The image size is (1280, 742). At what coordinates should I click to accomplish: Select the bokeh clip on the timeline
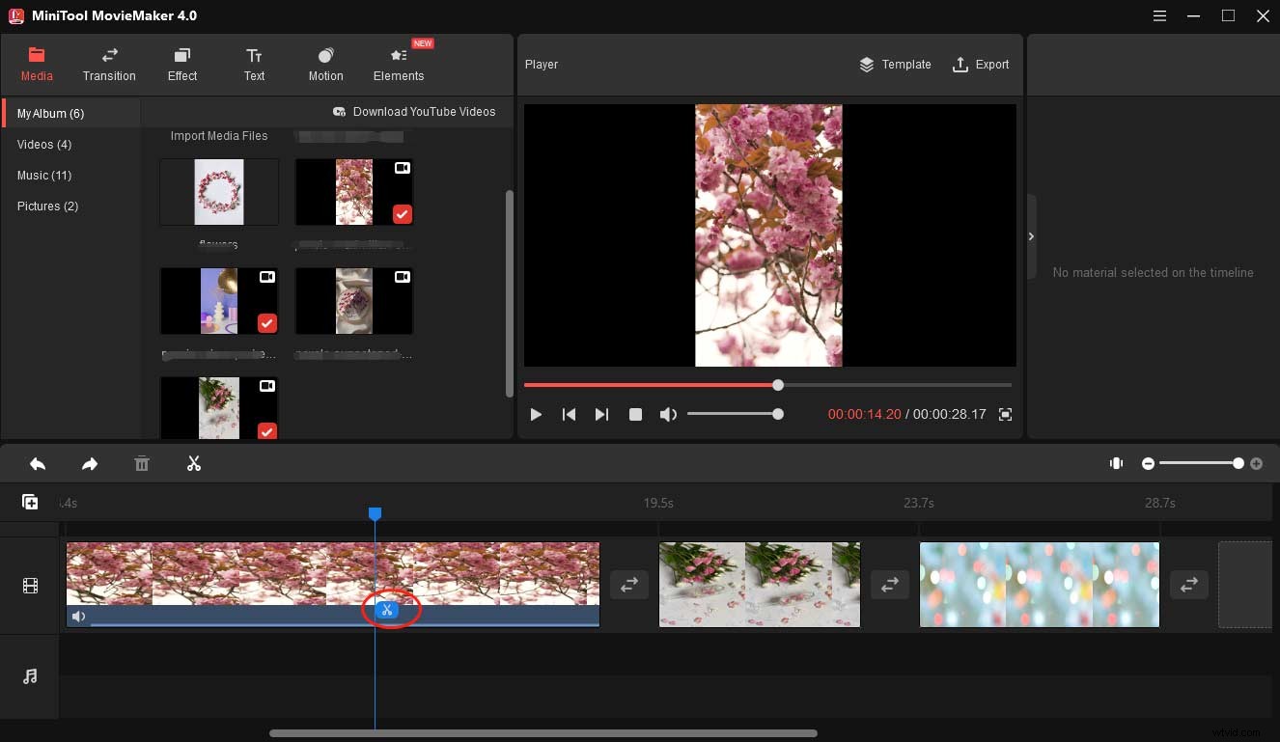point(1040,584)
